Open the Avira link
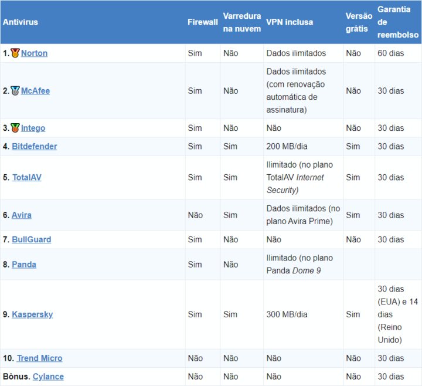This screenshot has width=422, height=386. pos(22,215)
